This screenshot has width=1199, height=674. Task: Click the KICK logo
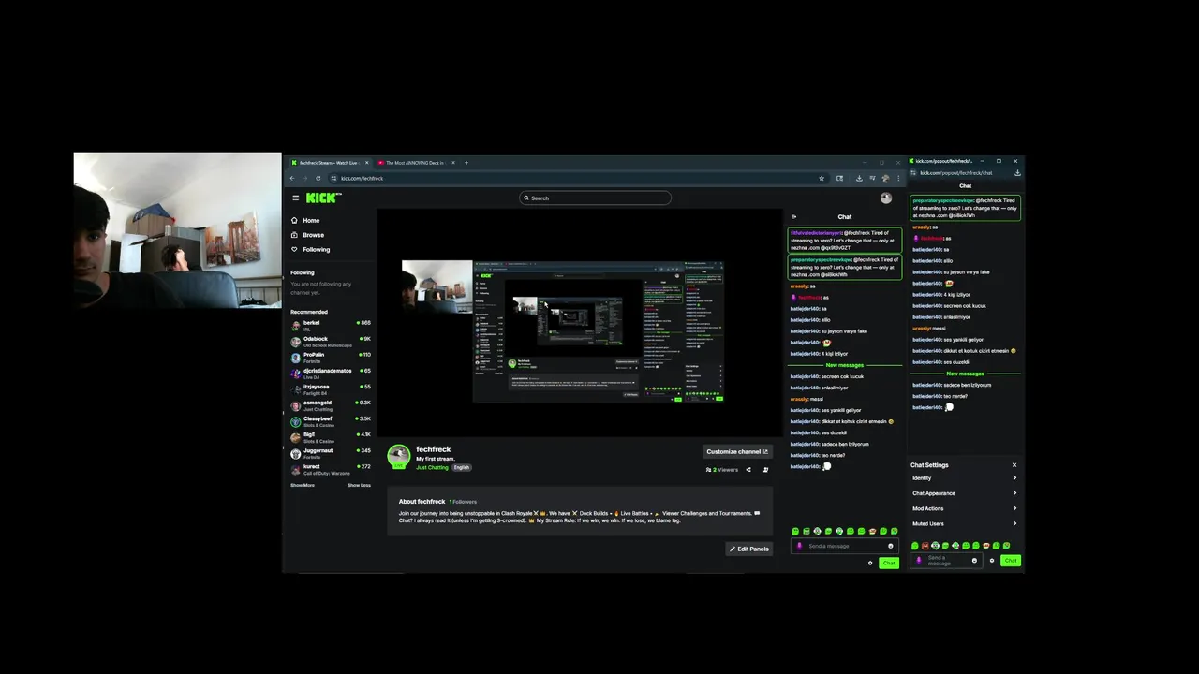[x=323, y=198]
